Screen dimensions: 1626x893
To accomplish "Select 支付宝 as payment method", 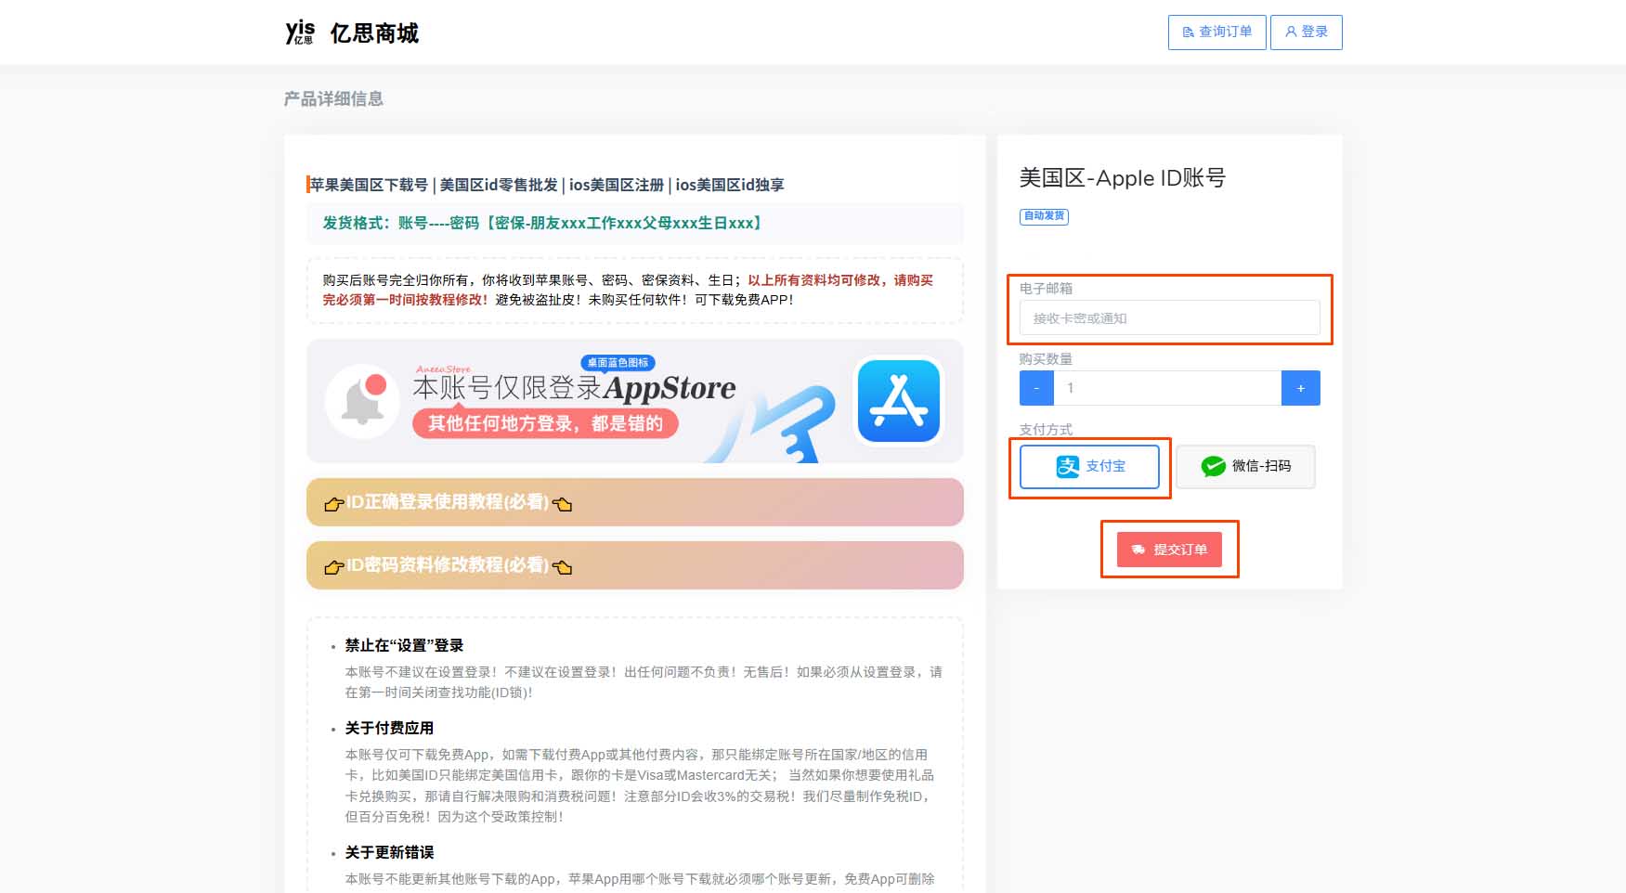I will coord(1088,466).
